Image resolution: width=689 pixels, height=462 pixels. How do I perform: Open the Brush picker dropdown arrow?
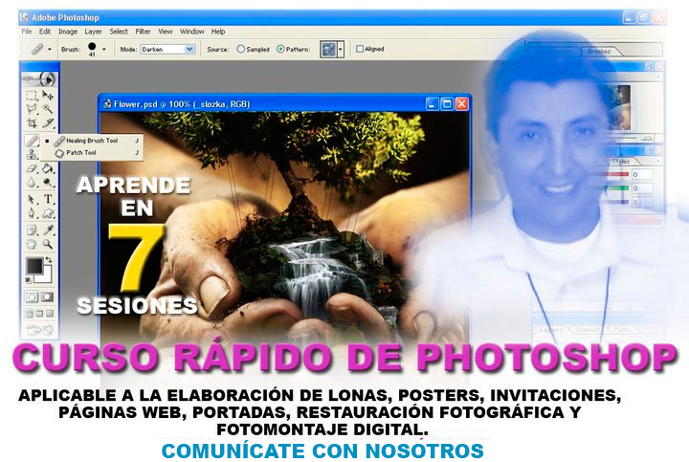pyautogui.click(x=103, y=49)
